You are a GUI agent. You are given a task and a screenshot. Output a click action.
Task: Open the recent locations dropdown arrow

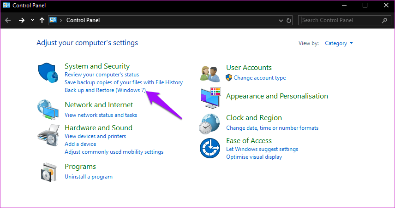(x=32, y=20)
